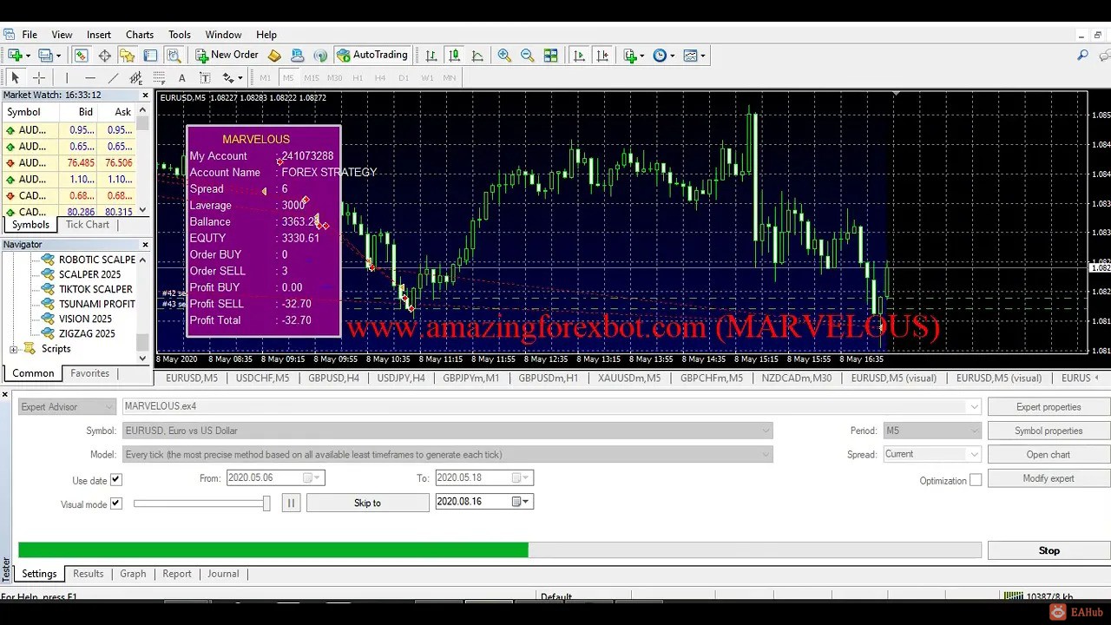Toggle the AutoTrading button
This screenshot has width=1111, height=625.
[371, 56]
